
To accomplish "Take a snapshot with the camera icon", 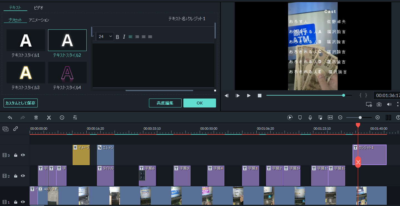I will pyautogui.click(x=379, y=105).
